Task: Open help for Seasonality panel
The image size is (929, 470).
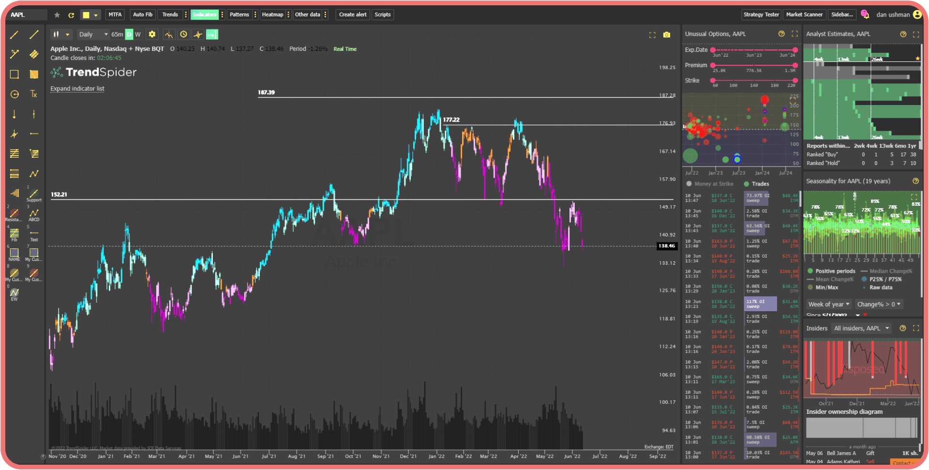Action: pyautogui.click(x=915, y=181)
